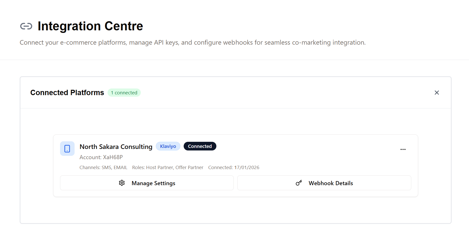Click the Roles: Host Partner, Offer Partner text
Viewport: 469px width, 228px height.
click(168, 167)
